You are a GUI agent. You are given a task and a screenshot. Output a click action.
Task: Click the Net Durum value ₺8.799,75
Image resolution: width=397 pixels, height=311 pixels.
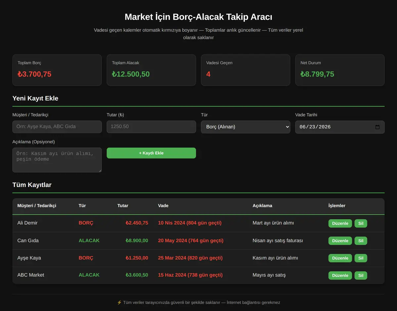point(318,74)
